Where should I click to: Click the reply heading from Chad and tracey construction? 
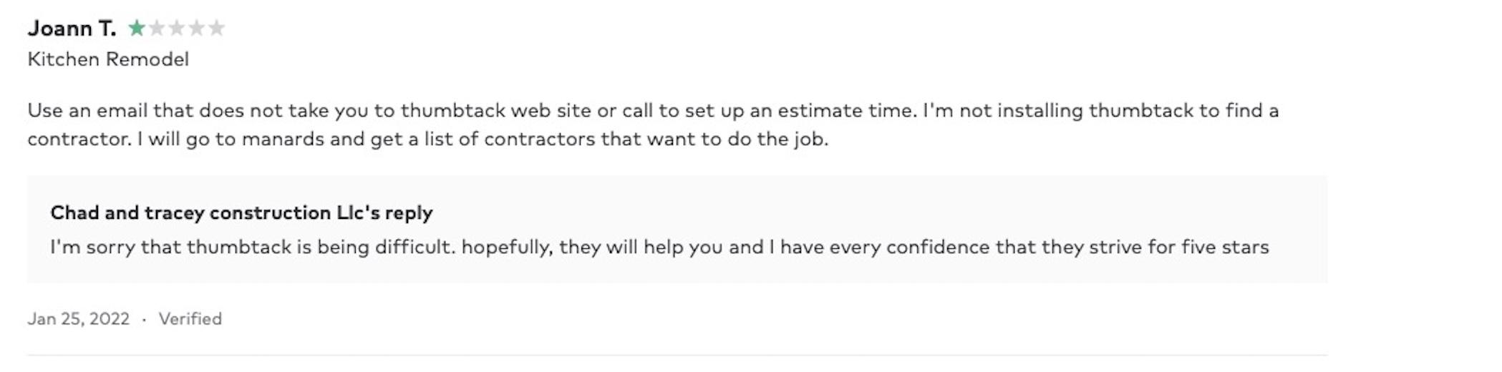[x=241, y=213]
